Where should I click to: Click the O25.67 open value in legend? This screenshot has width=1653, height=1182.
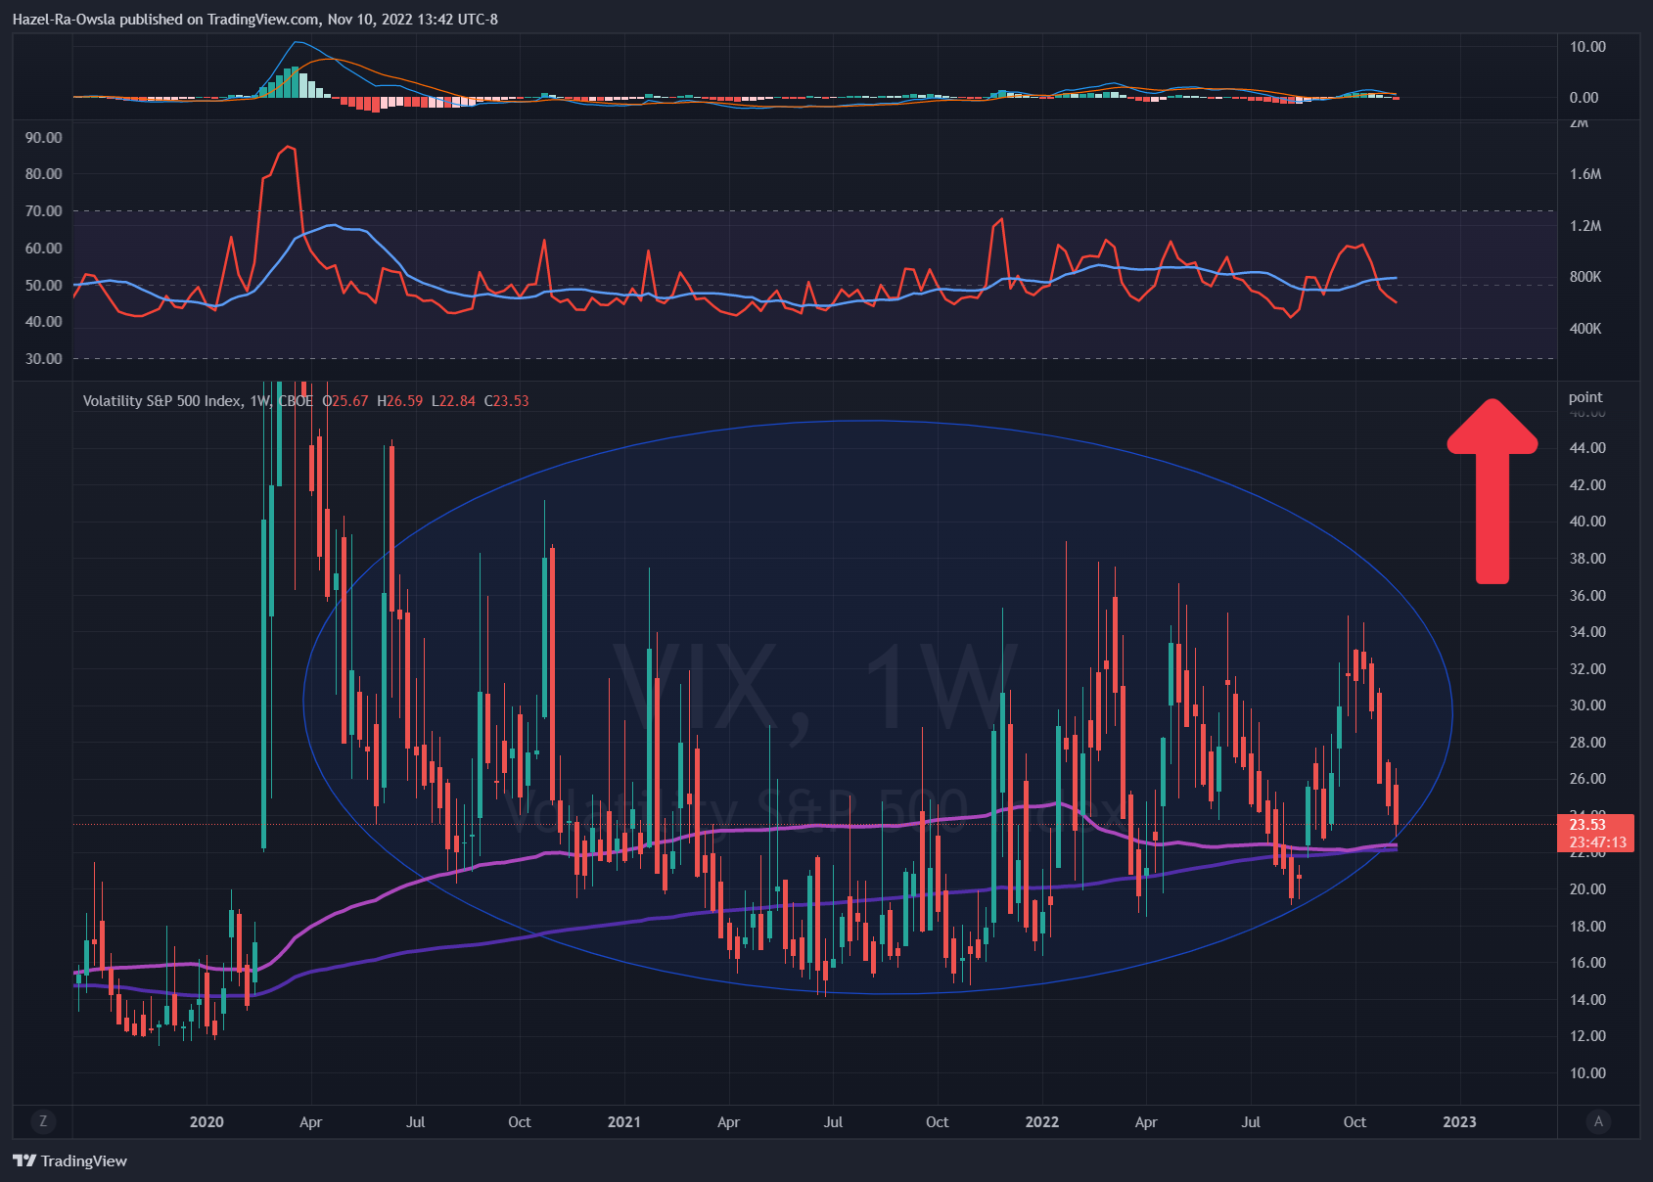(345, 401)
